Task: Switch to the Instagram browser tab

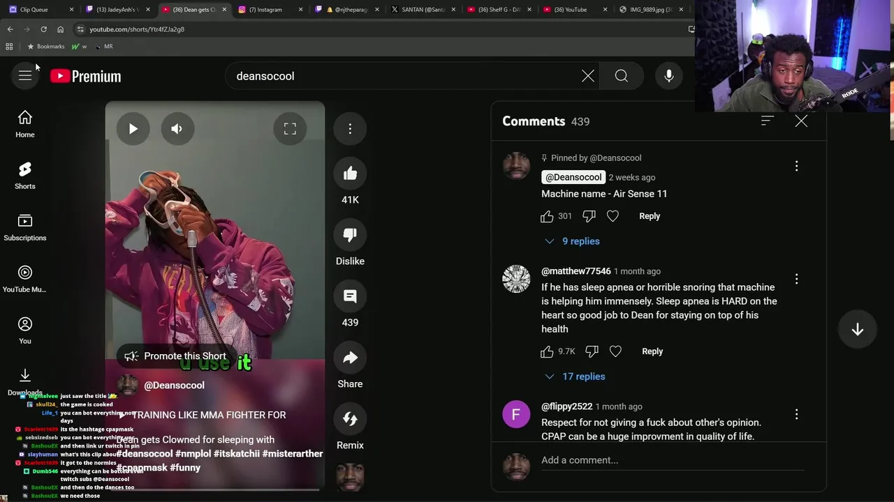Action: pos(269,10)
